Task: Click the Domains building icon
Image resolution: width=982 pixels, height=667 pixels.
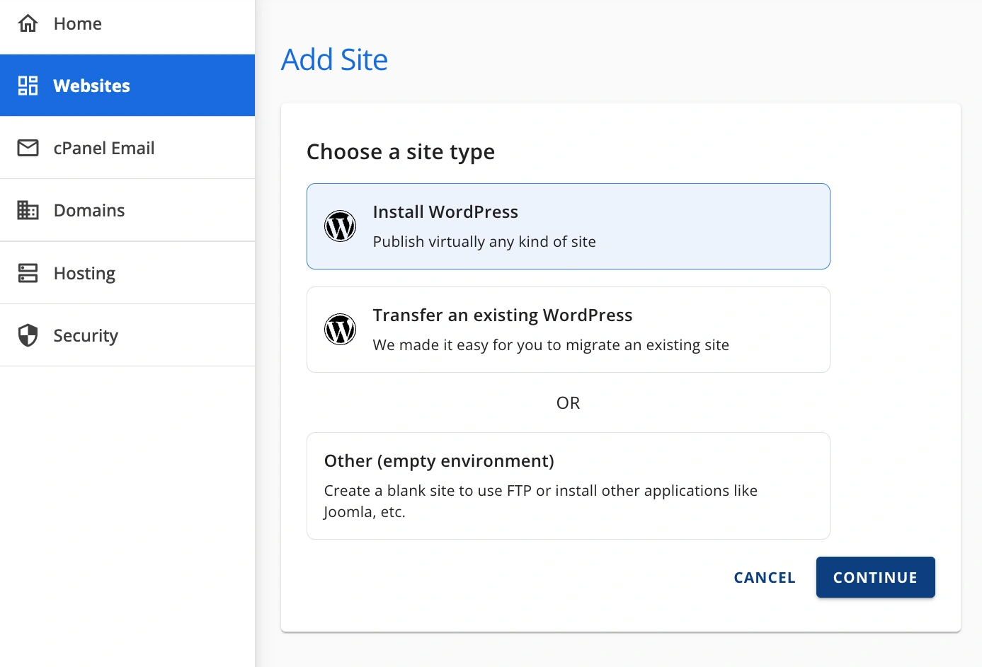Action: 28,210
